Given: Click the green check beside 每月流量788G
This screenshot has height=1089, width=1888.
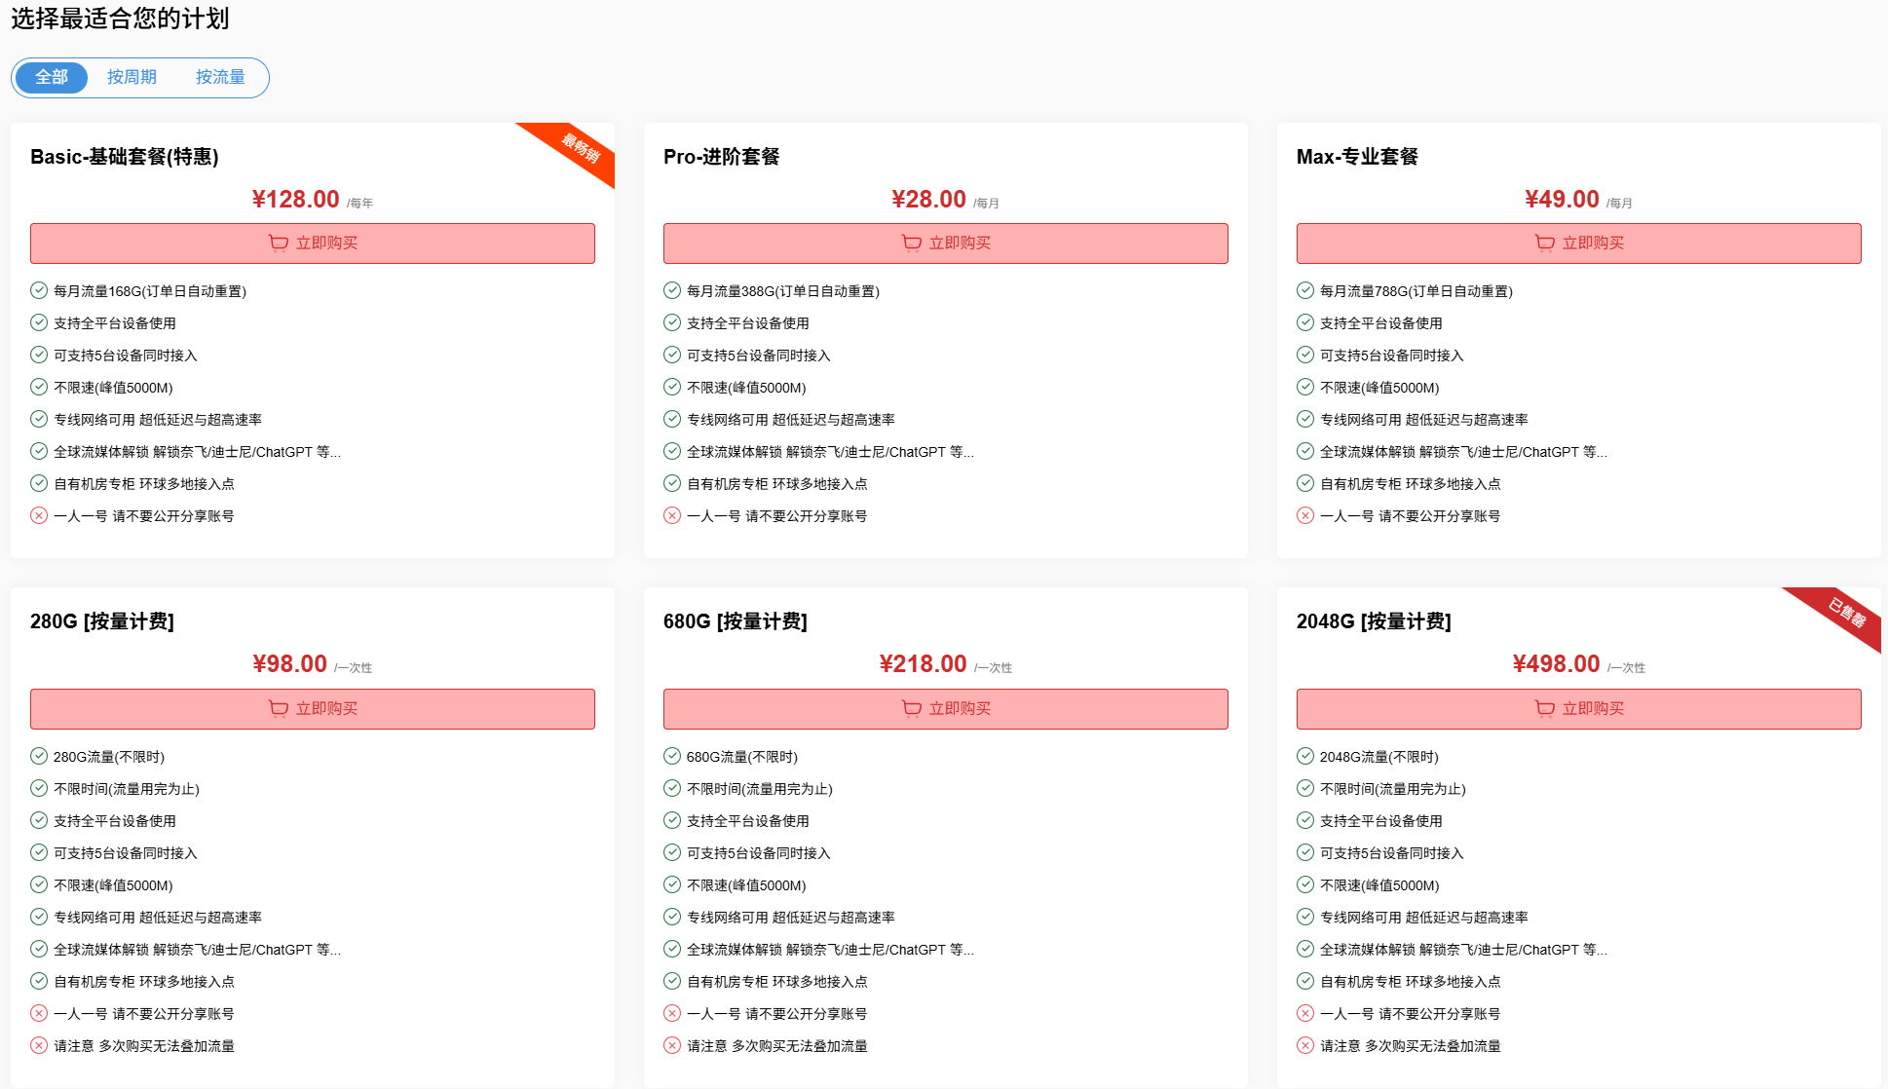Looking at the screenshot, I should (x=1305, y=290).
